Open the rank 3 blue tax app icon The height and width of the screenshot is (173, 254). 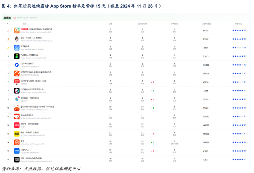[17, 48]
